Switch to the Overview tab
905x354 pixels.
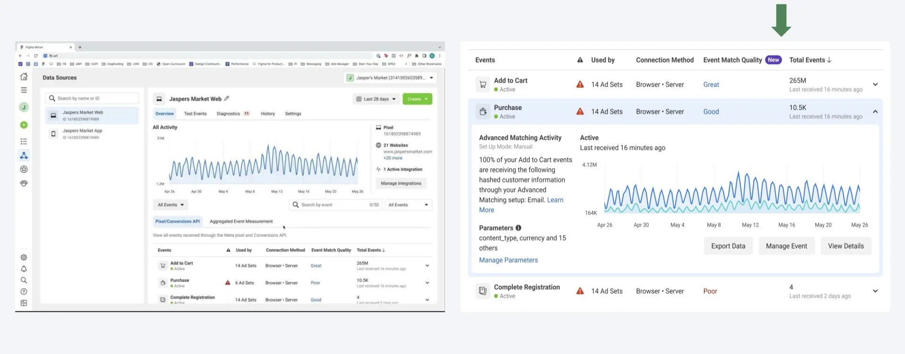coord(165,114)
